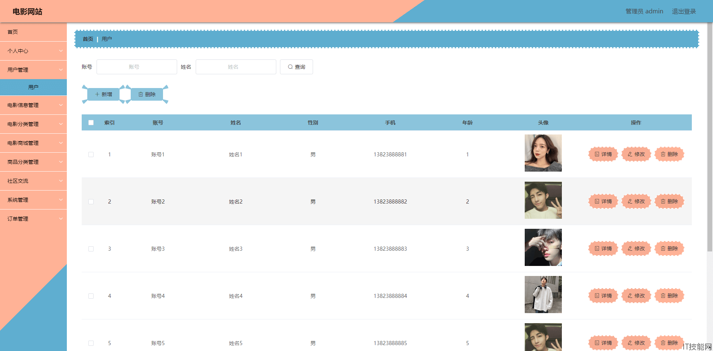Click the 年龄 column header
The height and width of the screenshot is (351, 713).
click(x=468, y=123)
